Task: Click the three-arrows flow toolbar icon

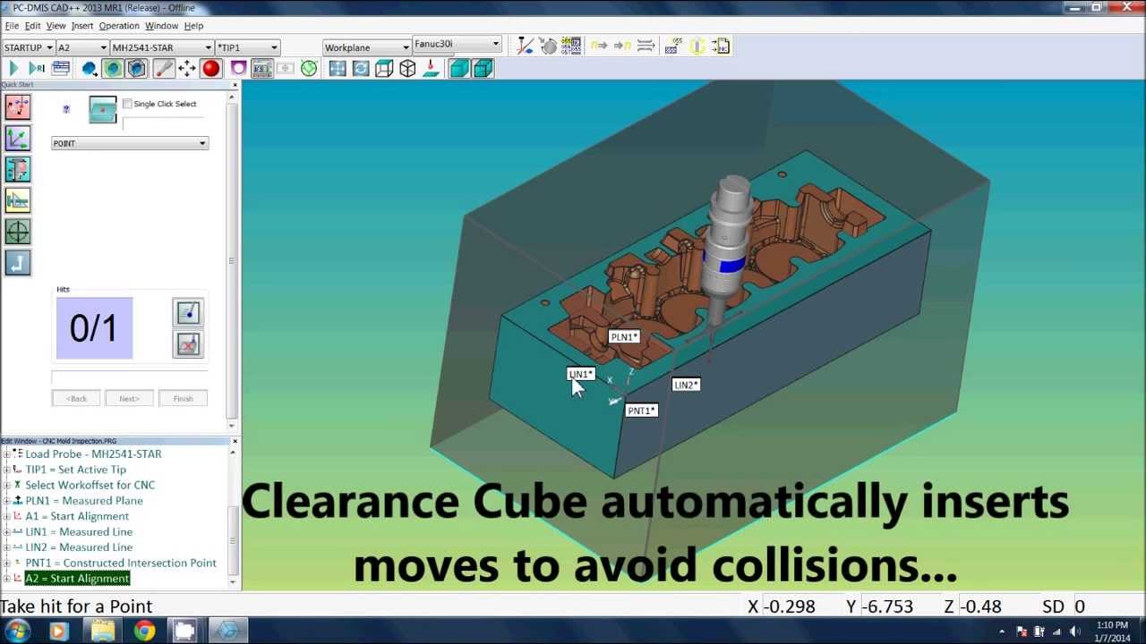Action: pos(646,46)
